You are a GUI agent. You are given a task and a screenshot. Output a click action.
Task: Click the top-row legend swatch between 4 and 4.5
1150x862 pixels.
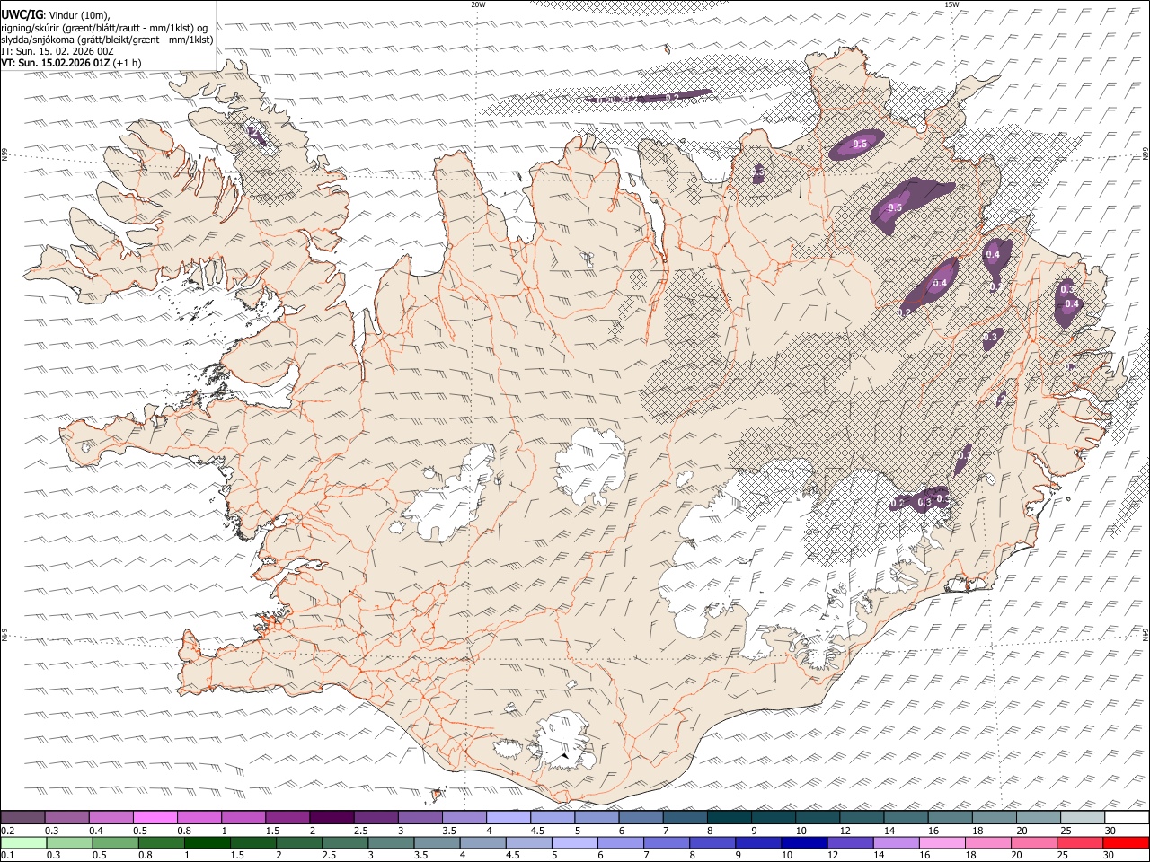pyautogui.click(x=509, y=817)
